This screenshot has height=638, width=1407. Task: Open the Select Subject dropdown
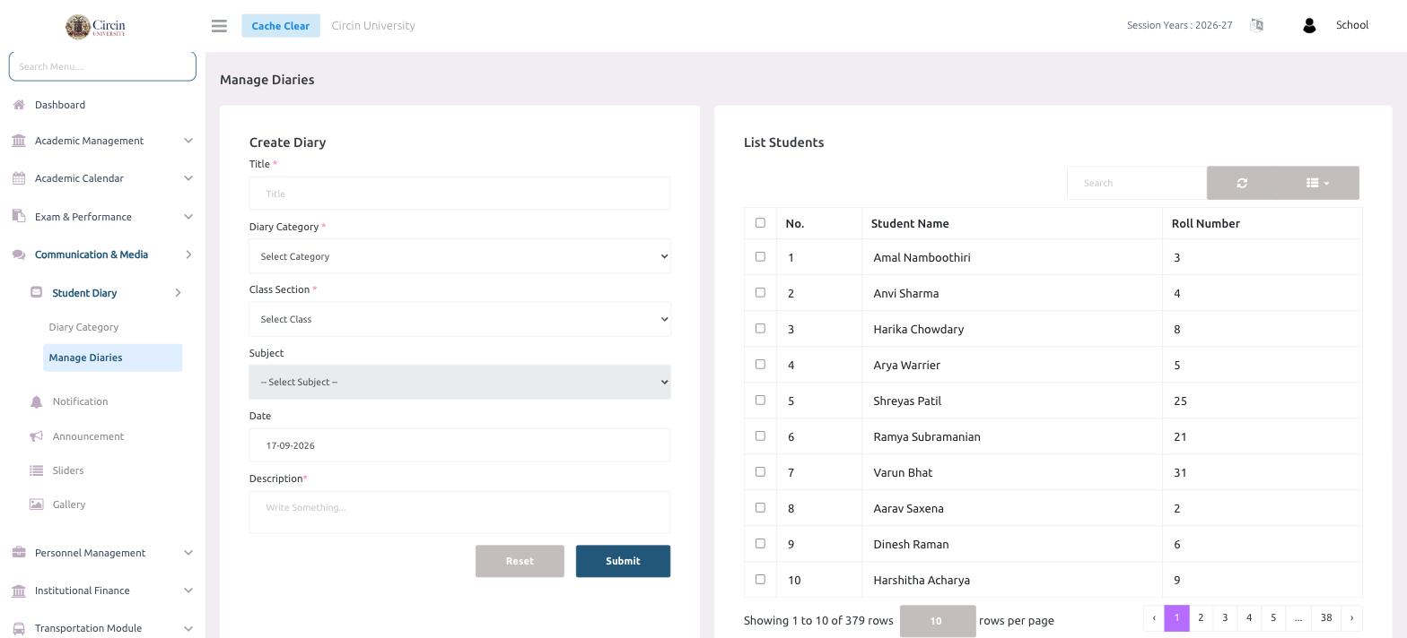coord(459,382)
